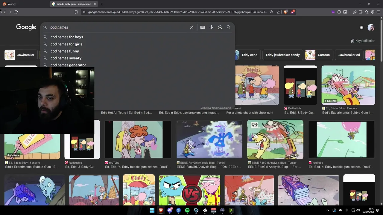Filter images by Eddy eene chip
Screen dimensions: 383x215
coord(247,55)
